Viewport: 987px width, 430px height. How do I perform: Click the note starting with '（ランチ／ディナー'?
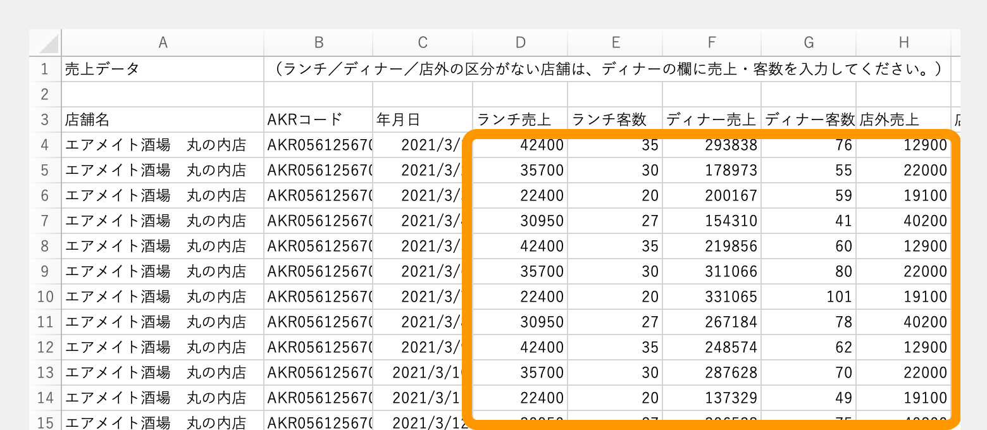(x=607, y=69)
